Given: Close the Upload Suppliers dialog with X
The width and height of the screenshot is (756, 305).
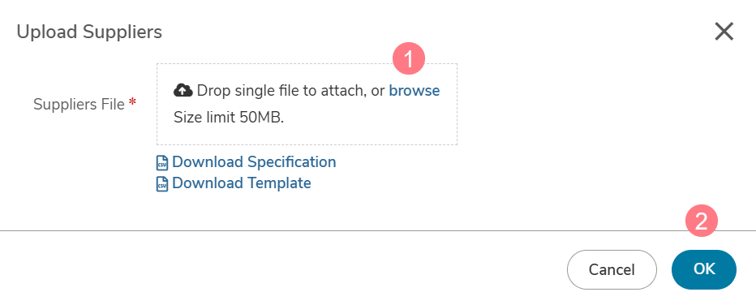Looking at the screenshot, I should click(724, 32).
